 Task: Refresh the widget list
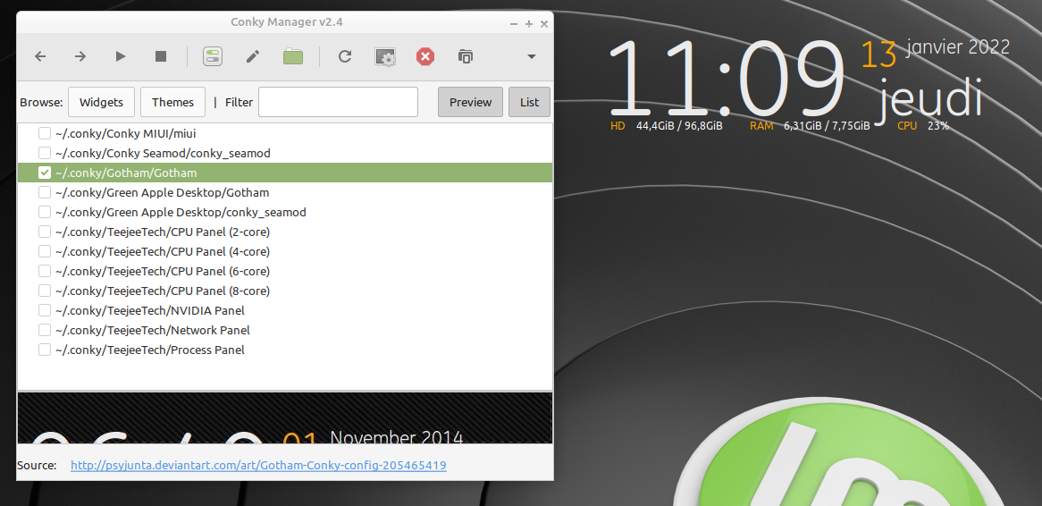click(345, 56)
